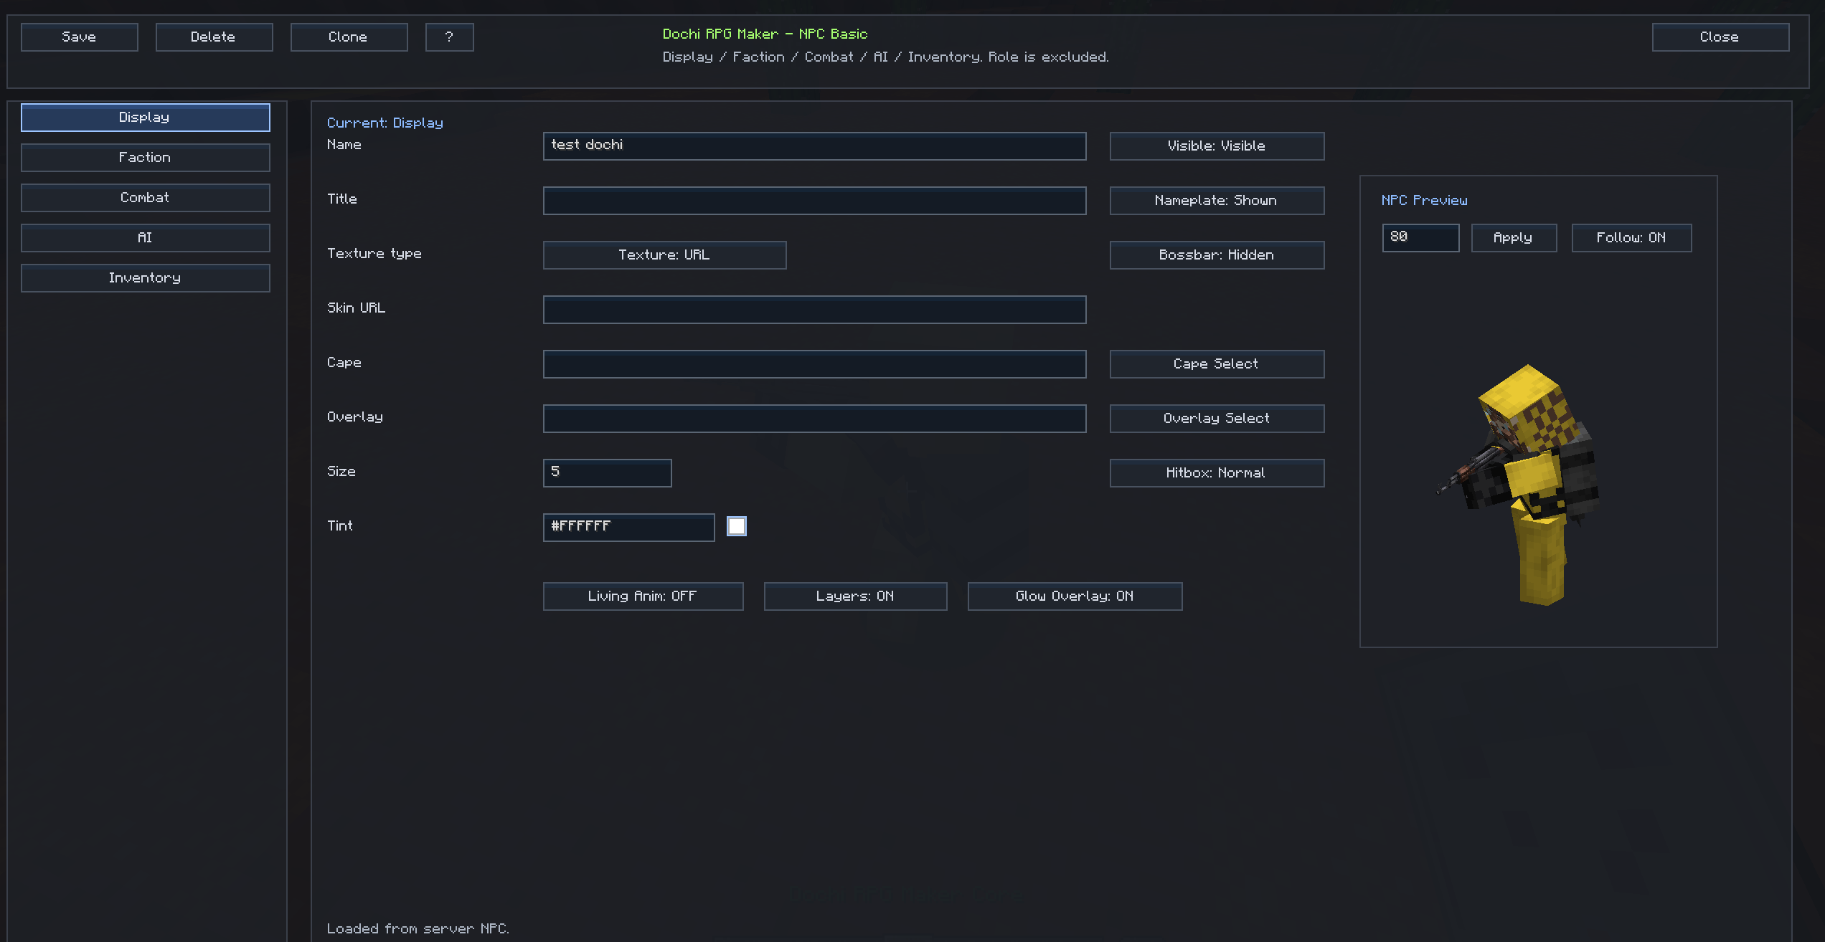Switch to the Combat tab

pos(146,198)
